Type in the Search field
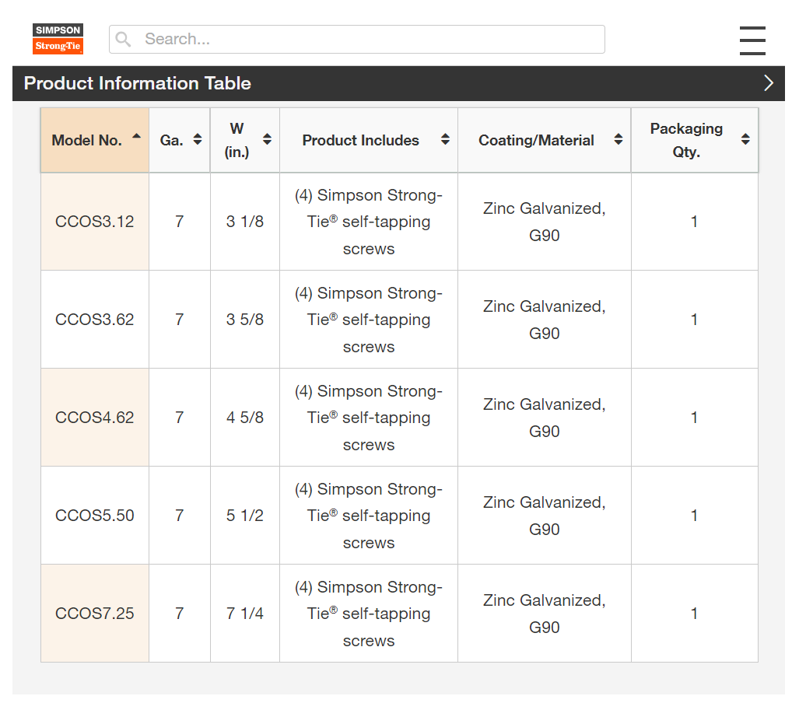Viewport: 792px width, 703px height. (x=366, y=40)
